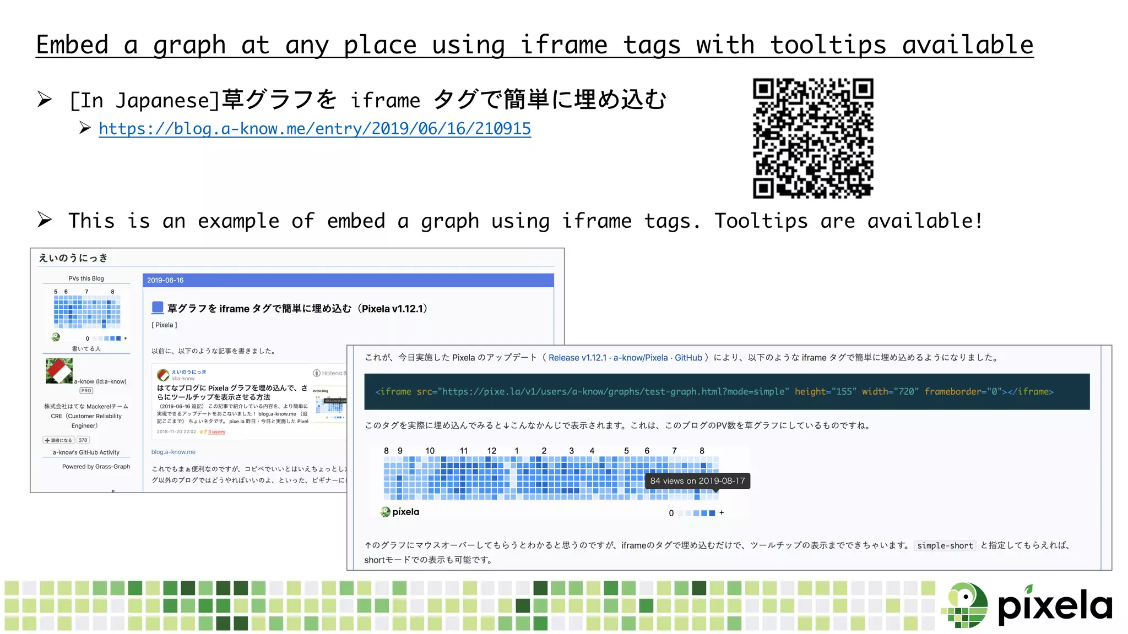Click darkest blue legend swatch of embedded graph
The height and width of the screenshot is (634, 1128).
(x=712, y=513)
